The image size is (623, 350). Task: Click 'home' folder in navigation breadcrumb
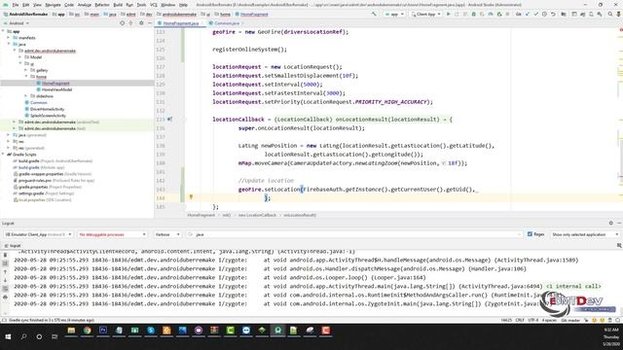[x=223, y=15]
